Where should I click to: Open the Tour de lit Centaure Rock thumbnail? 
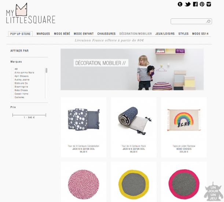tap(134, 121)
